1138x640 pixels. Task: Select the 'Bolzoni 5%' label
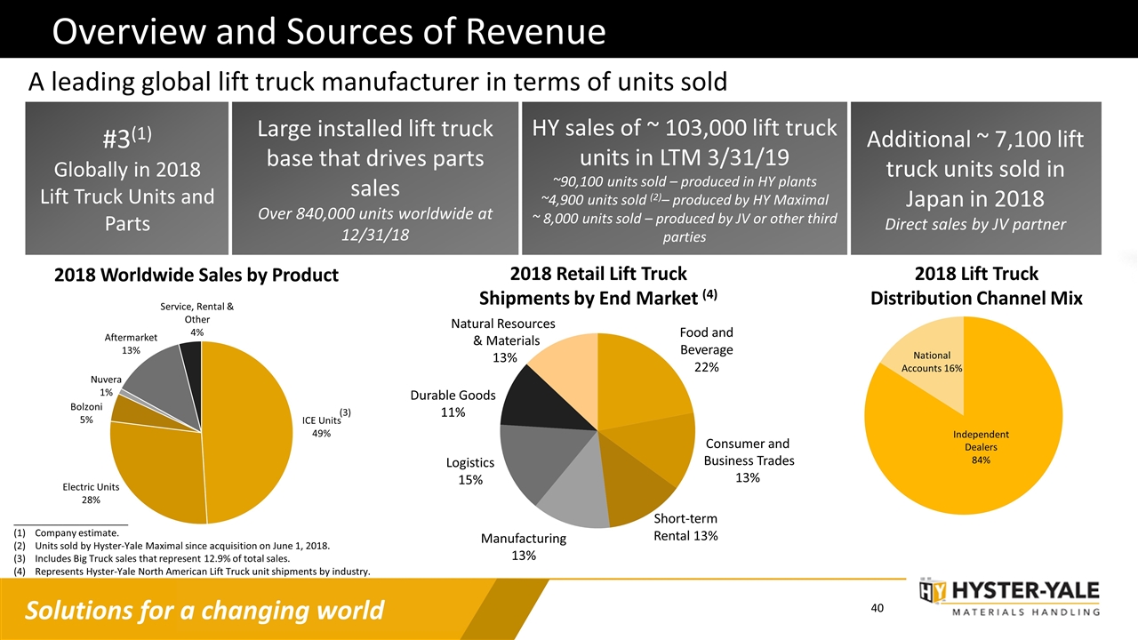point(86,412)
